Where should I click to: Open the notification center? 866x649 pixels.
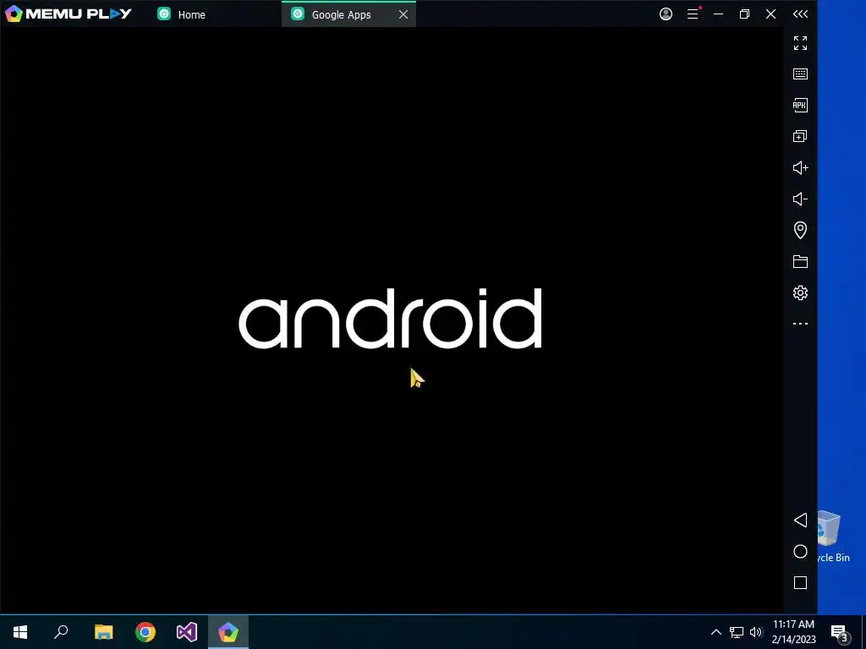click(840, 632)
